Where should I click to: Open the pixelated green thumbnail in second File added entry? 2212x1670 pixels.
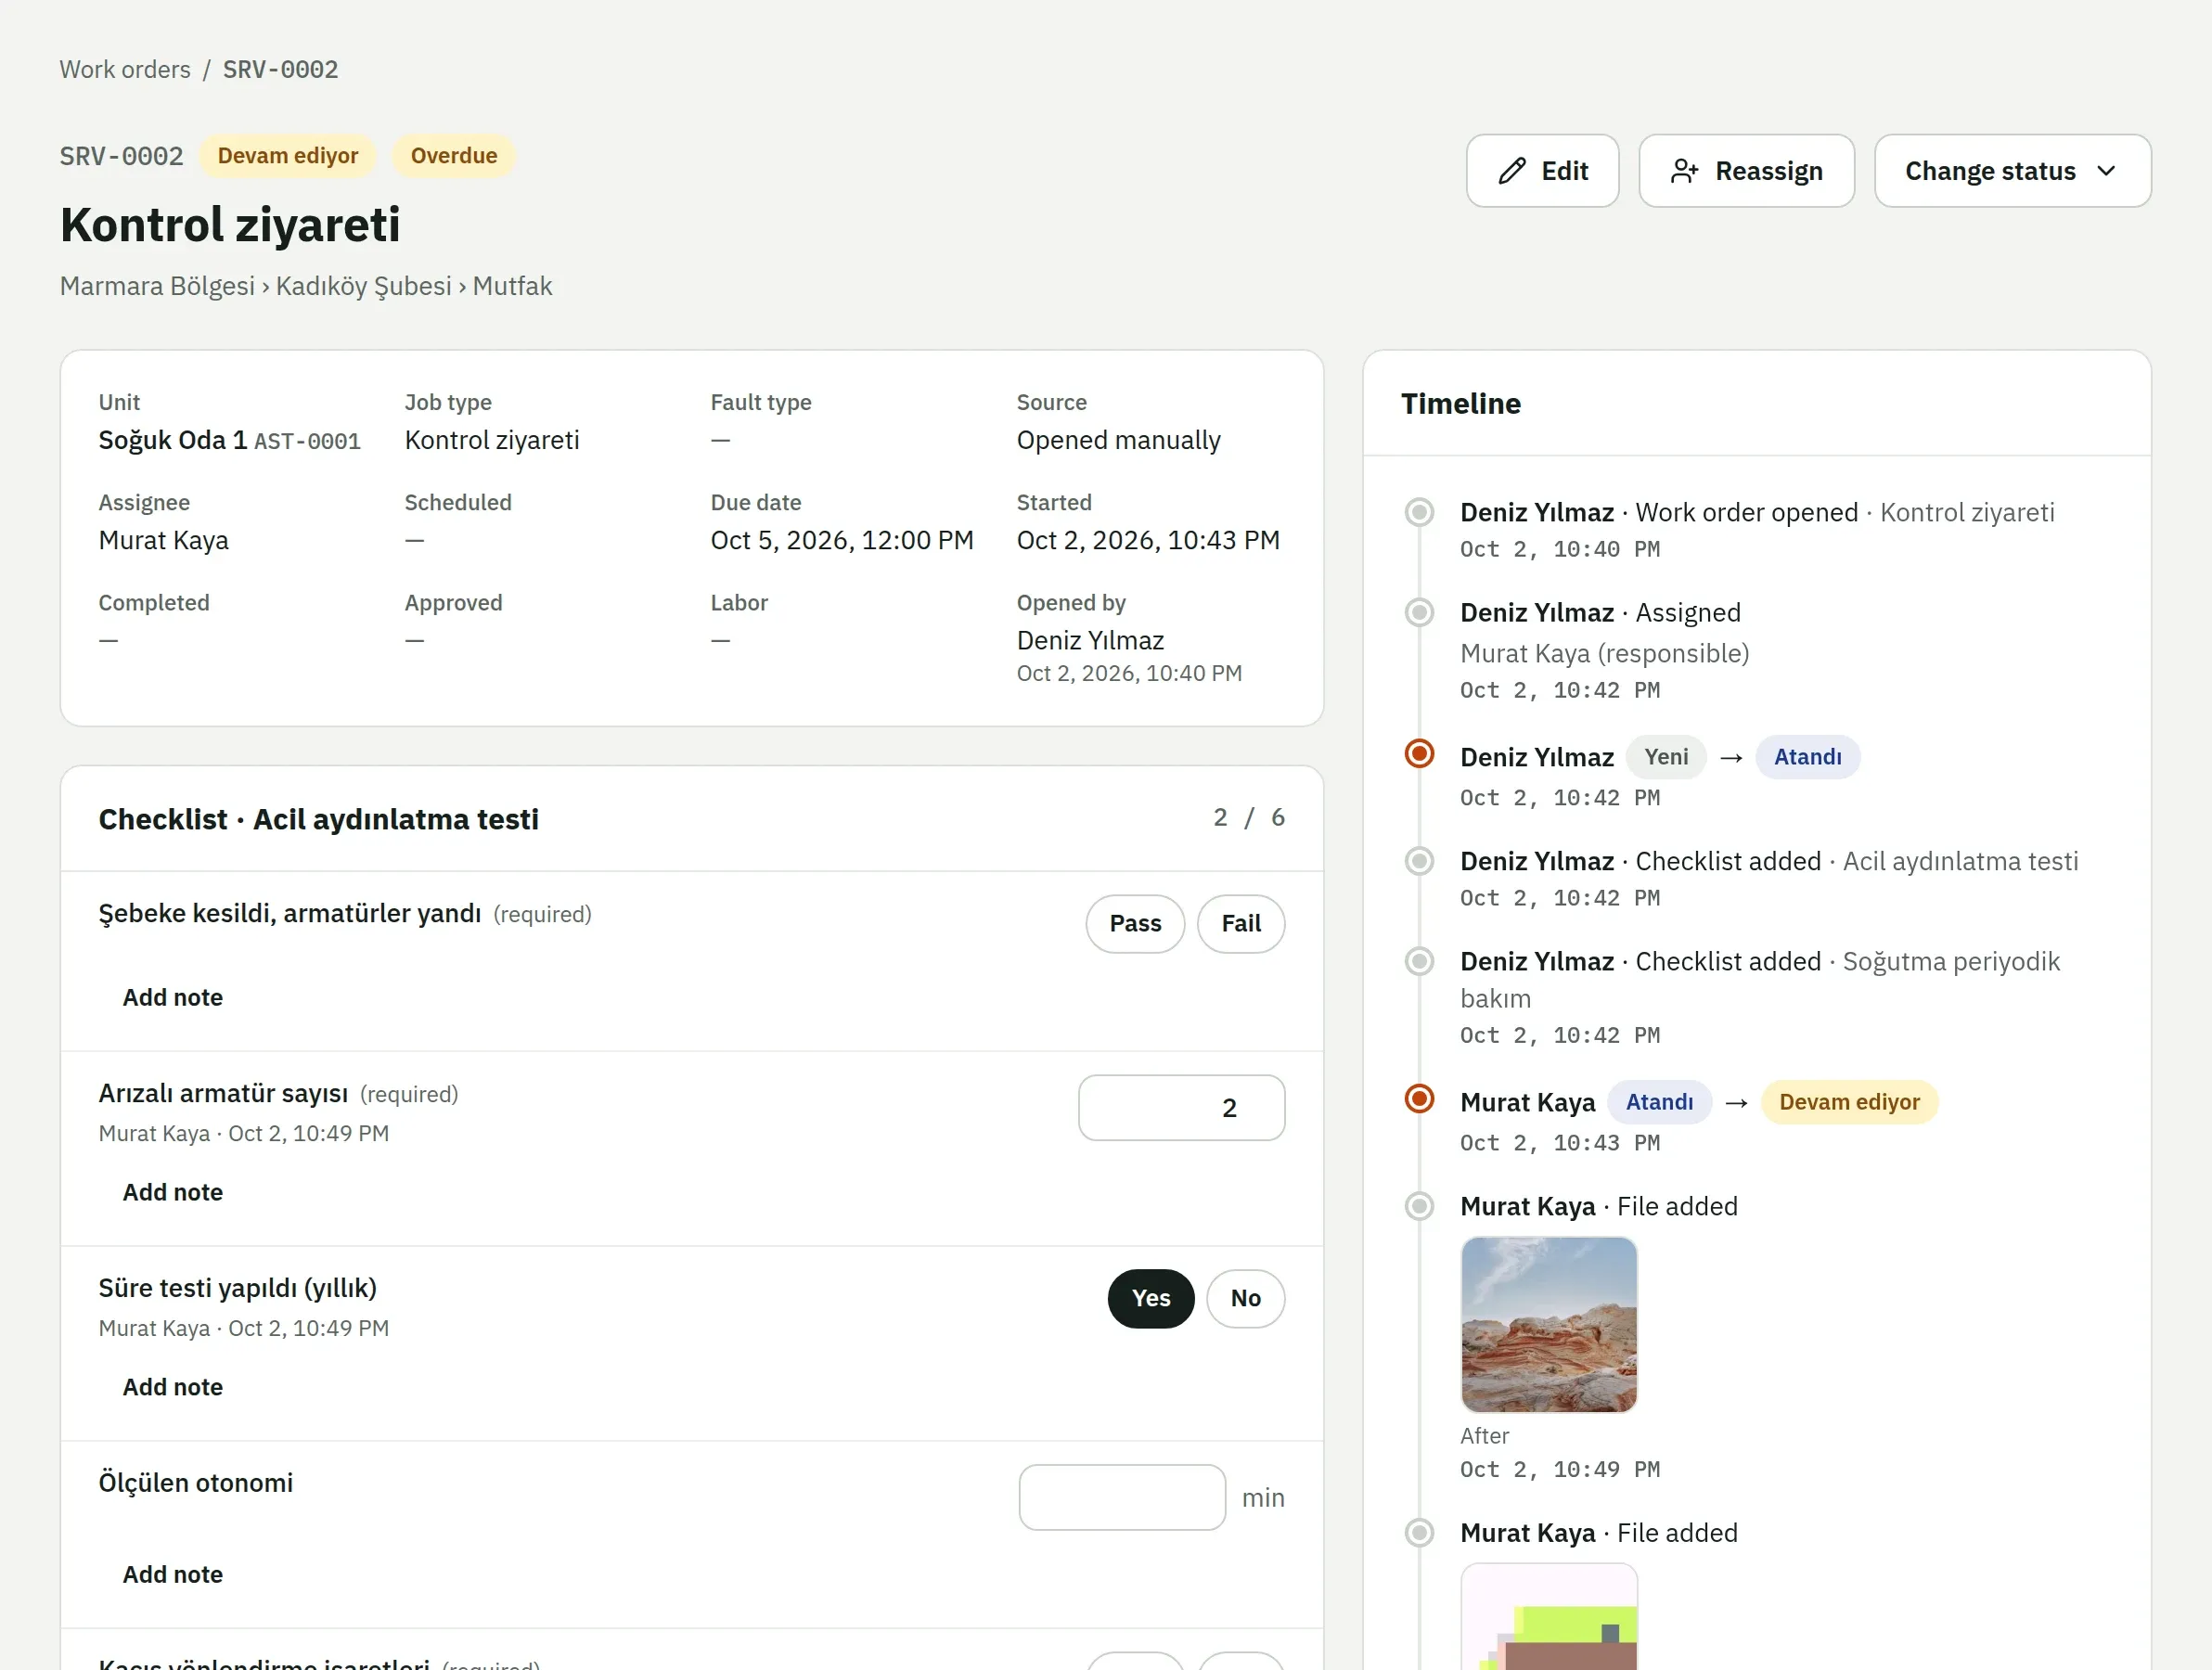1549,1617
